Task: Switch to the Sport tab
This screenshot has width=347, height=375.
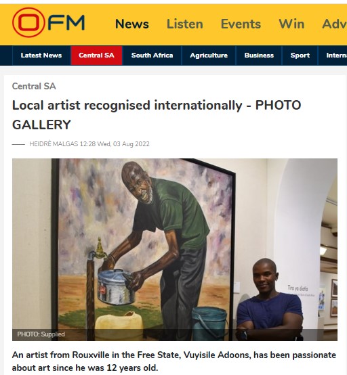Action: [x=300, y=56]
